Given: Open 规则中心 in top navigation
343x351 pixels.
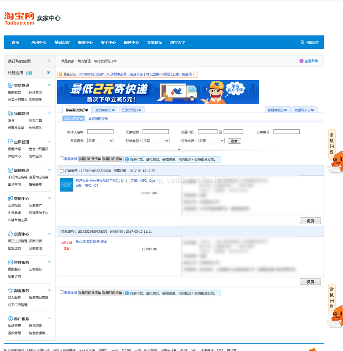Looking at the screenshot, I should click(85, 42).
